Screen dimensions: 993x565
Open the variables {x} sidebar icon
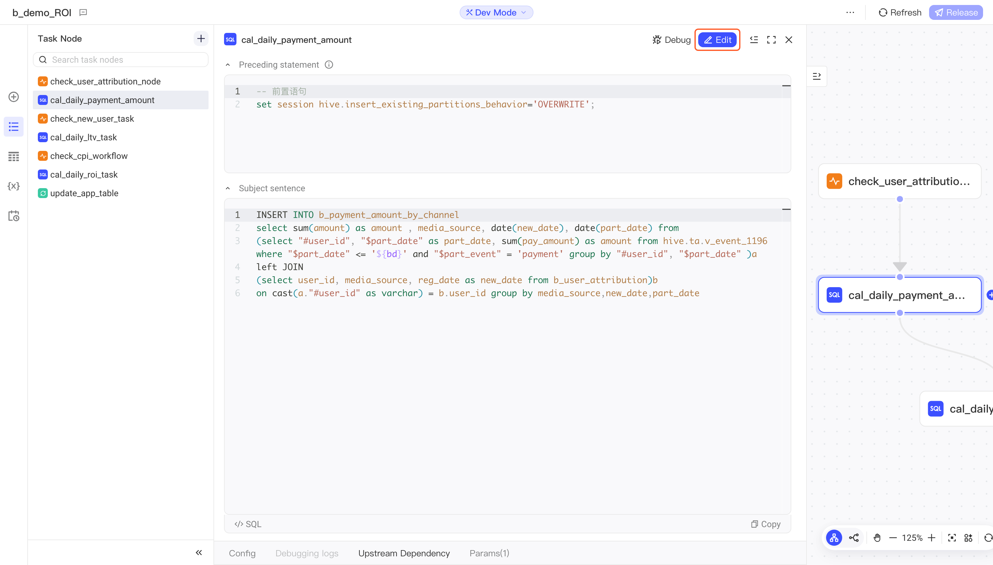(x=14, y=186)
